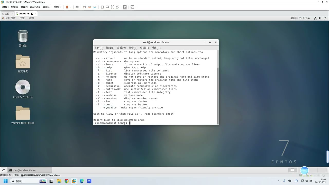Revert to snapshot using the orange clock icon
Viewport: 329px width, 185px height.
click(x=90, y=7)
